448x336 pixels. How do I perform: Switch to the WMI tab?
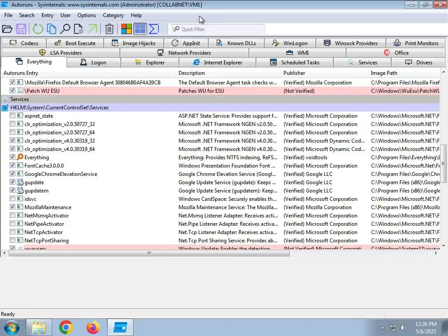tap(297, 53)
